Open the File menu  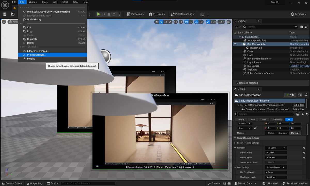(14, 2)
